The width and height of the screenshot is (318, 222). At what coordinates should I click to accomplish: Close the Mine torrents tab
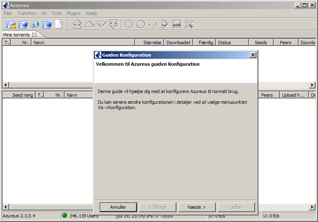tap(34, 35)
